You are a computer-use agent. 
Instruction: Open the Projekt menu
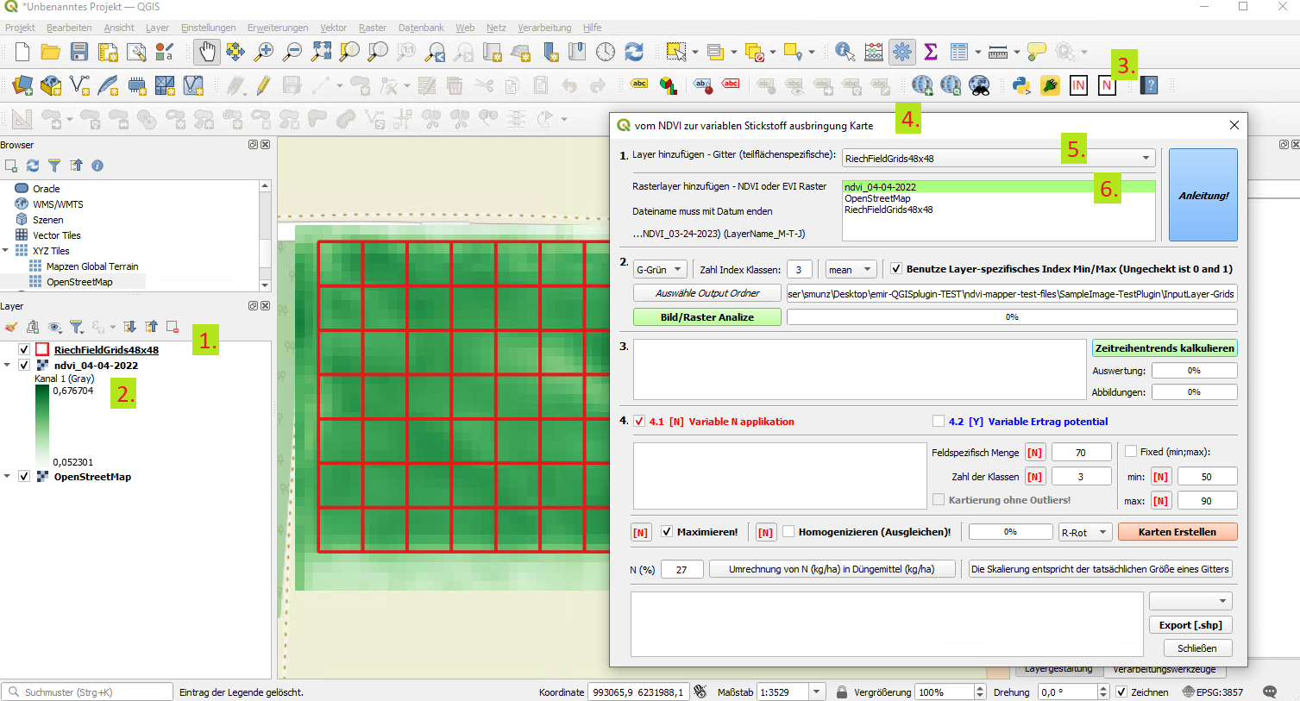(20, 28)
